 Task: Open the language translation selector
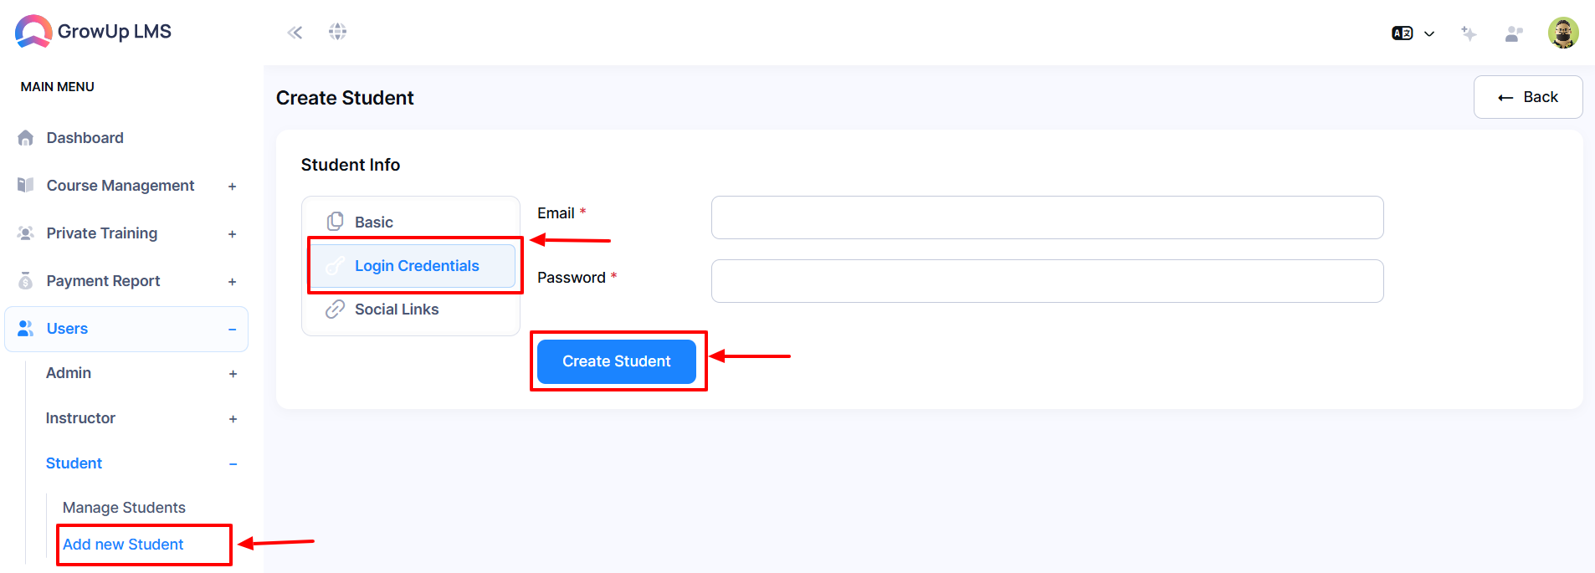tap(1413, 33)
